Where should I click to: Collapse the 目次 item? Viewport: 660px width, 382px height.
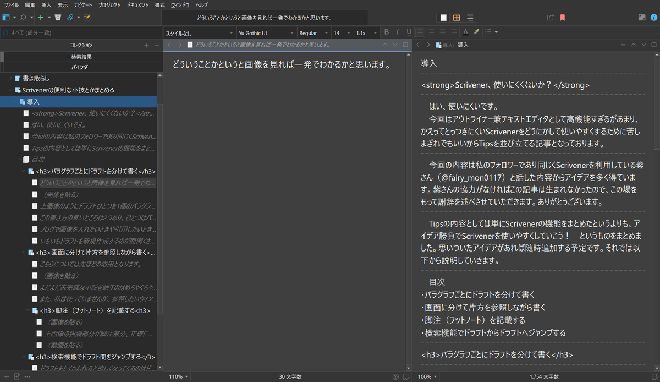19,160
